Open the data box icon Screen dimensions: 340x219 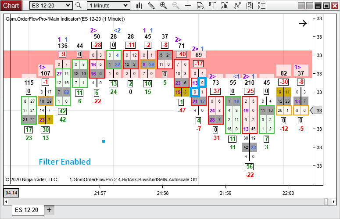[200, 6]
